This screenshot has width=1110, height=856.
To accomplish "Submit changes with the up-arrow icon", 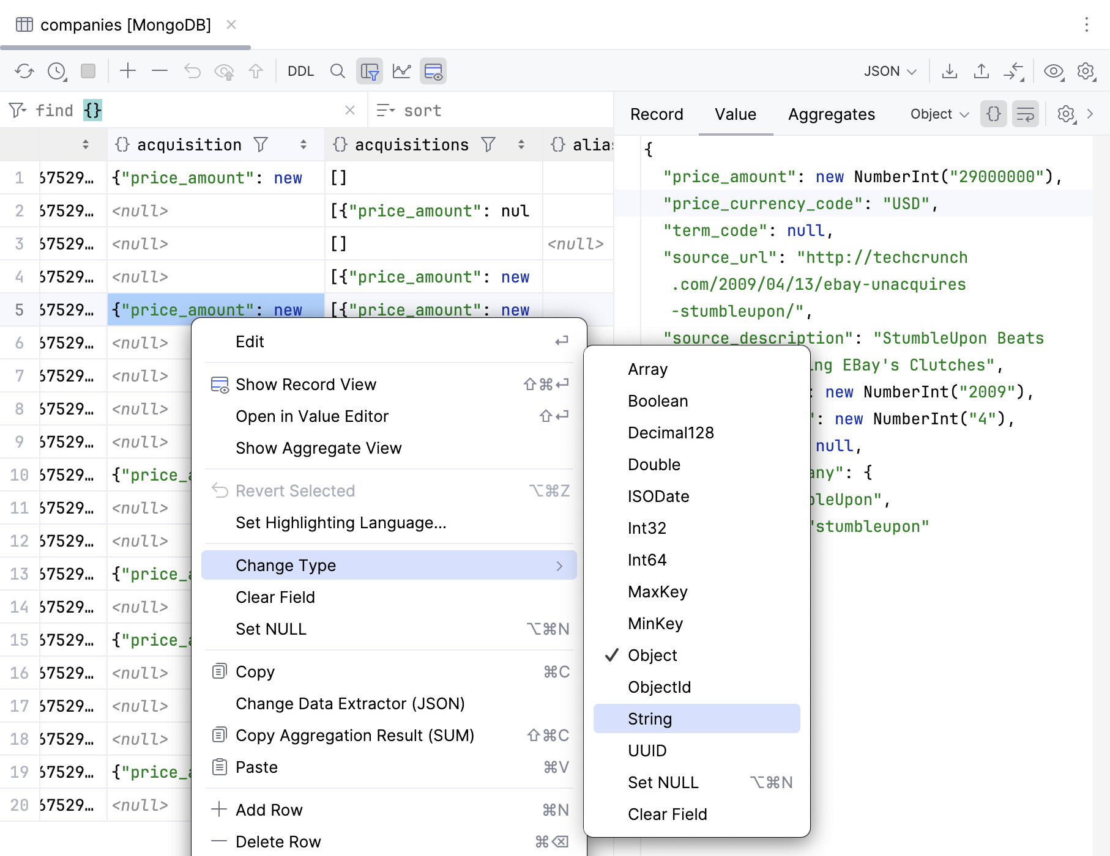I will pyautogui.click(x=256, y=70).
